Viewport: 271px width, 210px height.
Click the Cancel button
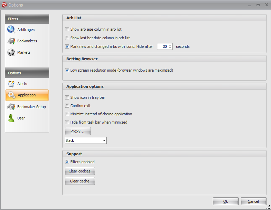point(253,201)
